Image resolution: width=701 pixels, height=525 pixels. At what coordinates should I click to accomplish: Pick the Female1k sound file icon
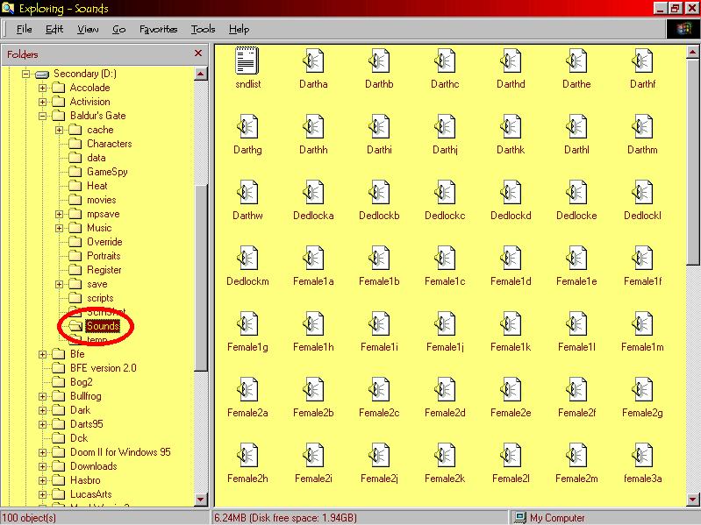click(511, 325)
